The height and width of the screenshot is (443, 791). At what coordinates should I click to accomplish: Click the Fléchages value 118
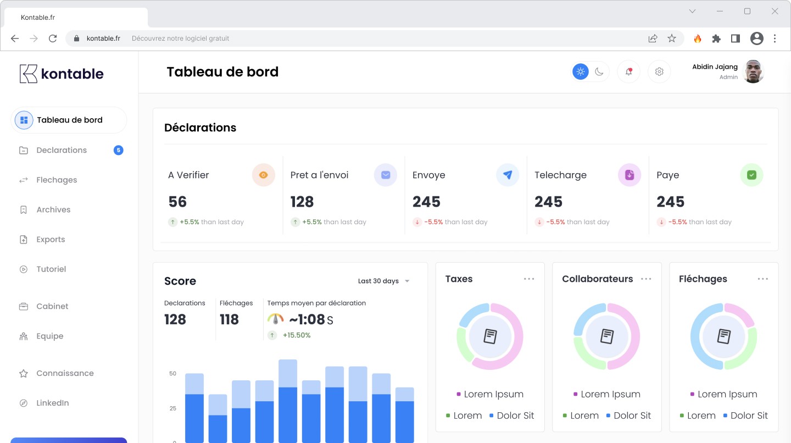(x=229, y=319)
